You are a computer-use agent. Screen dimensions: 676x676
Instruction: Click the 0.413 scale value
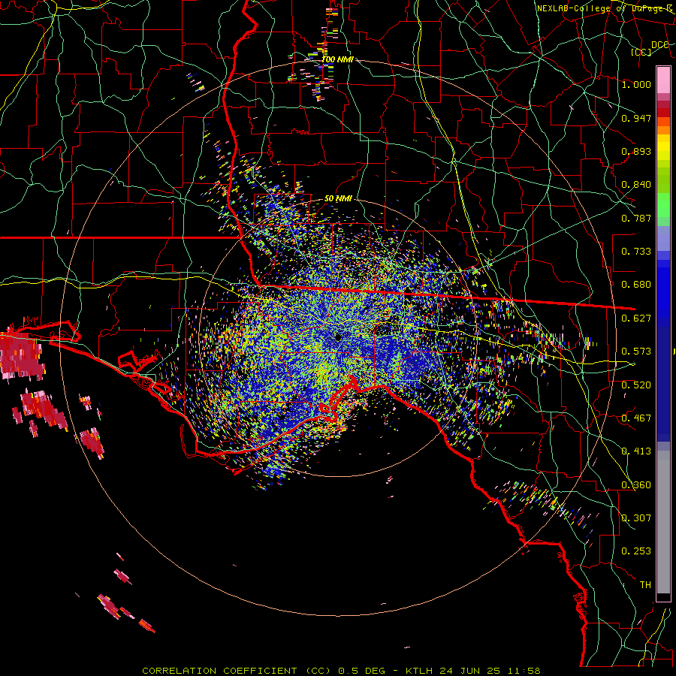(636, 451)
